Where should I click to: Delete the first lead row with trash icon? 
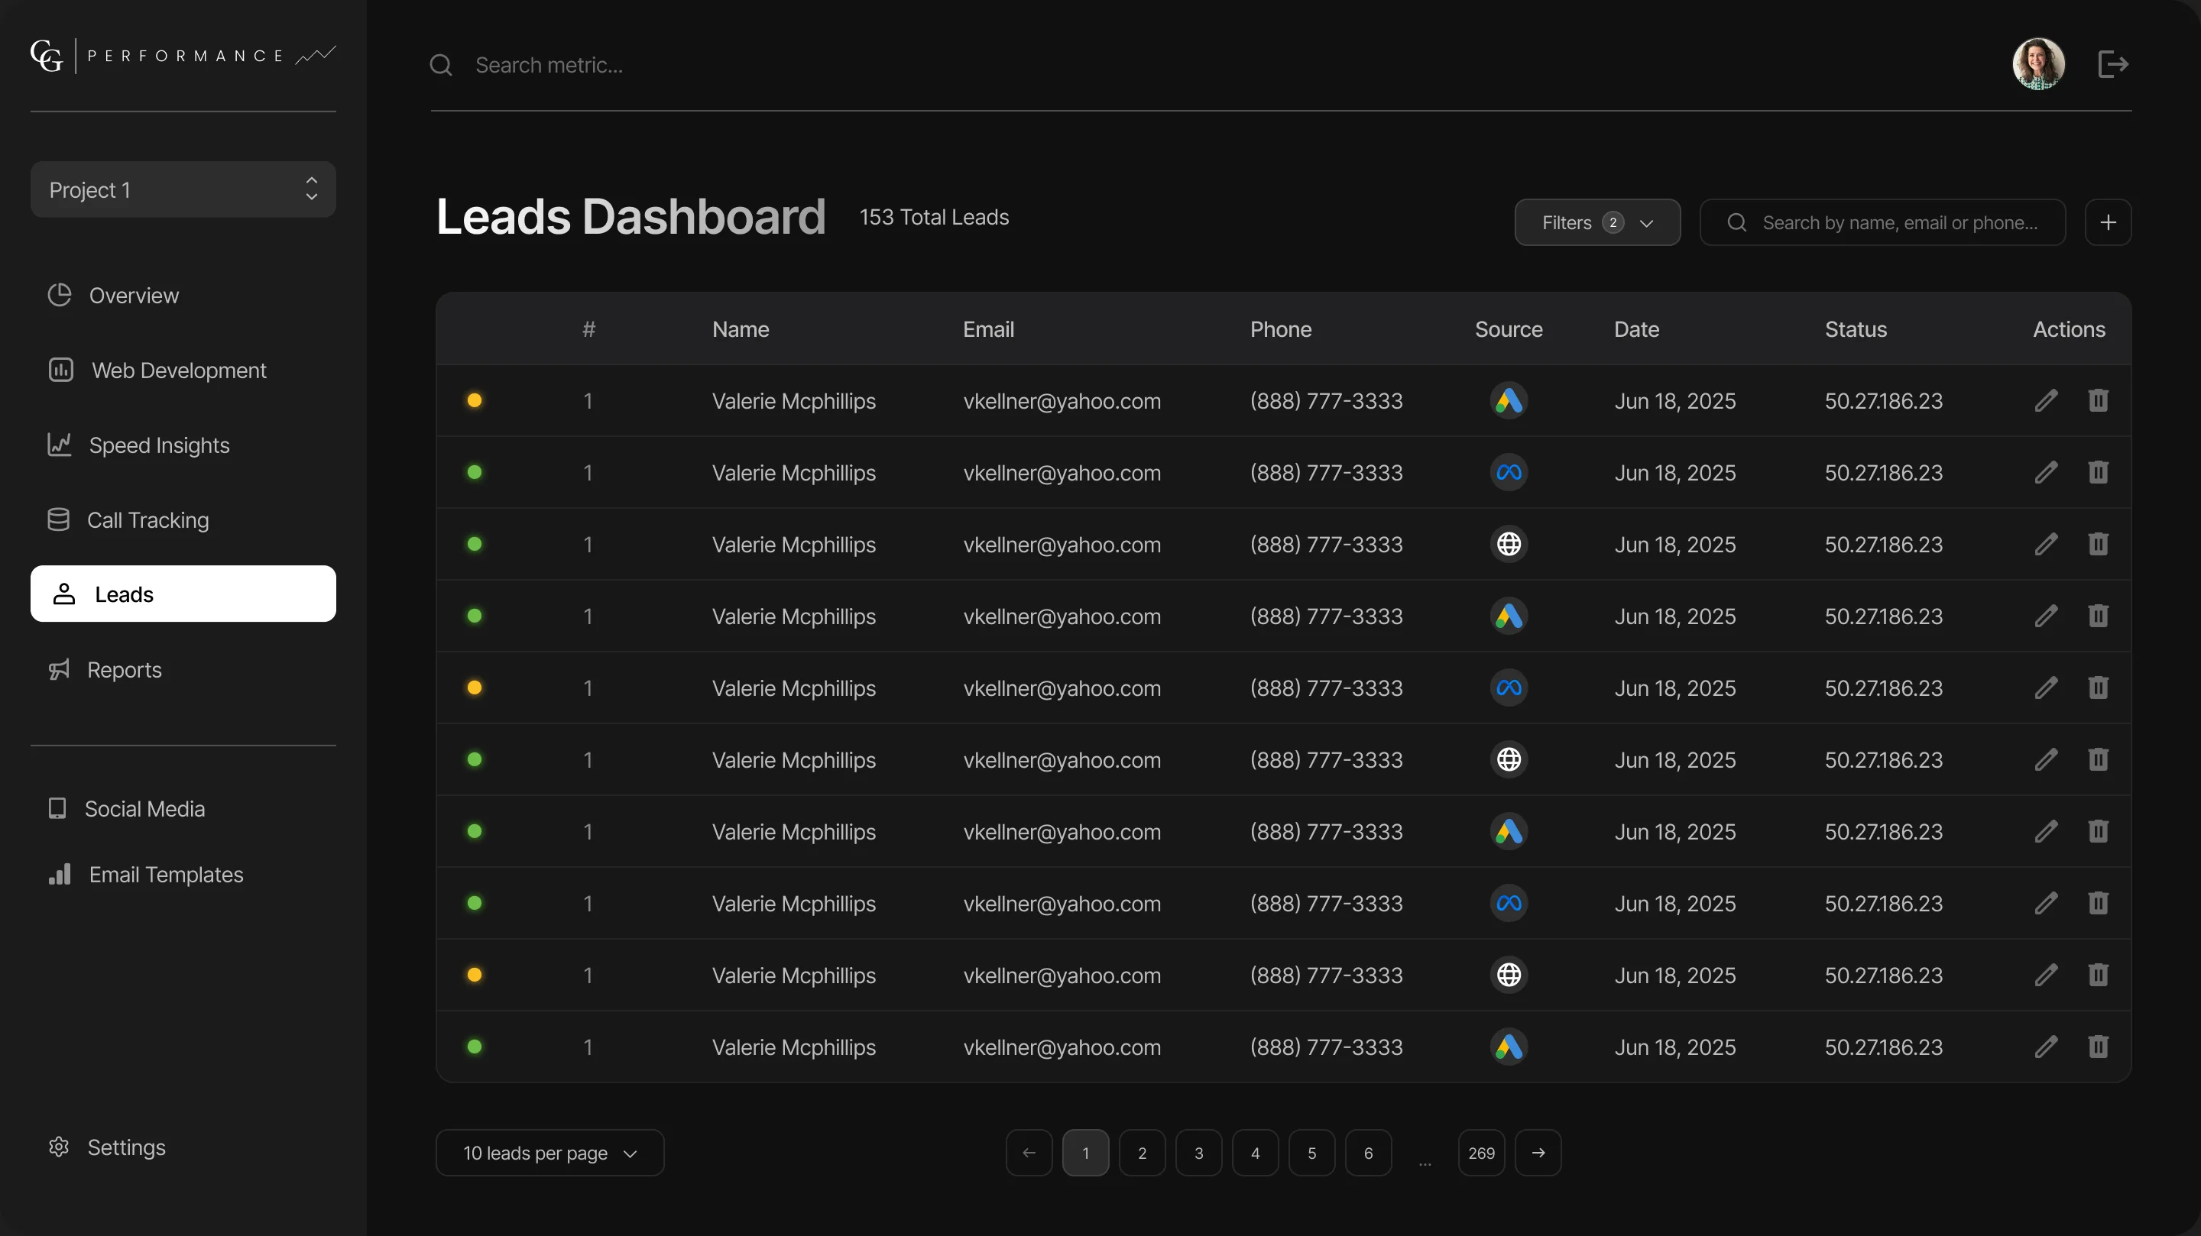tap(2099, 400)
